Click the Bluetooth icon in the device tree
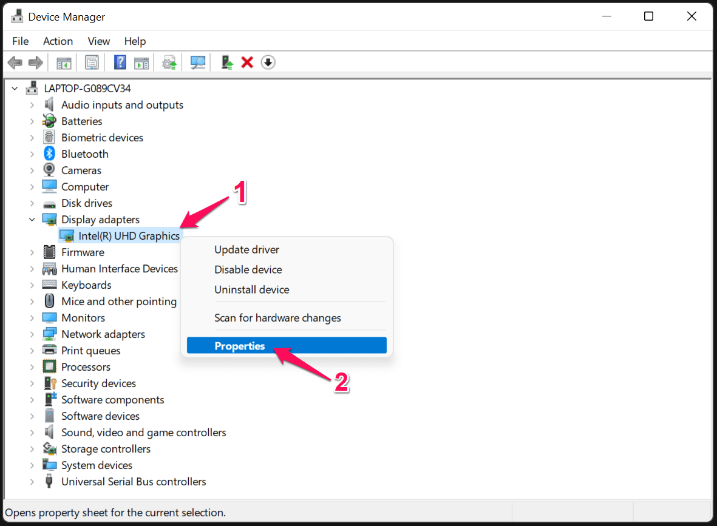The width and height of the screenshot is (717, 526). click(x=49, y=154)
